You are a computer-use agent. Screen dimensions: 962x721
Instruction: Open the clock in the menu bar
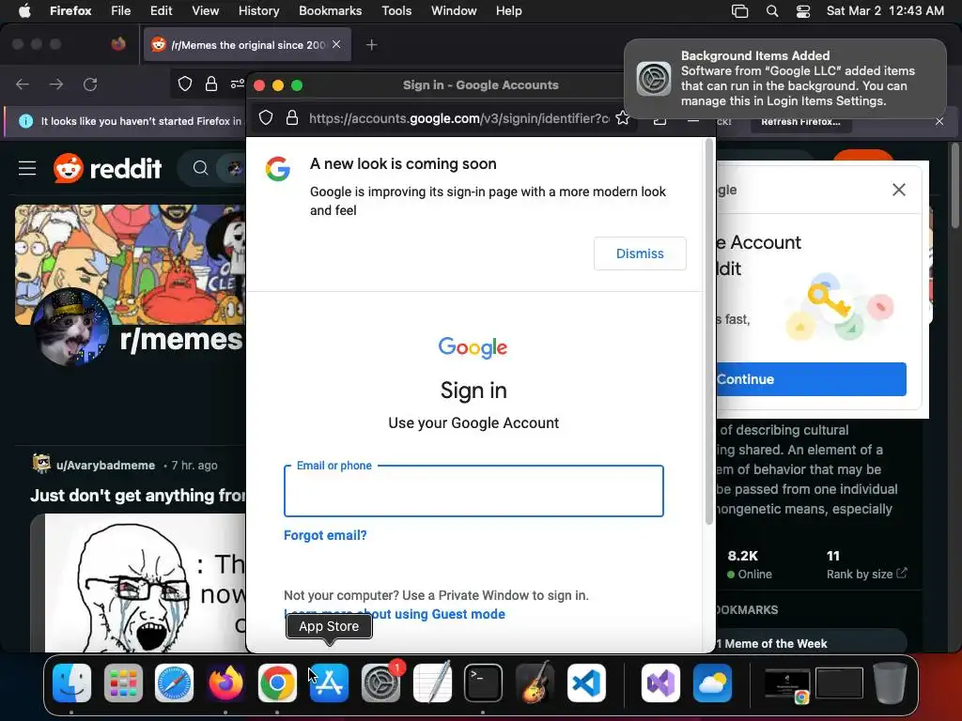(x=885, y=11)
